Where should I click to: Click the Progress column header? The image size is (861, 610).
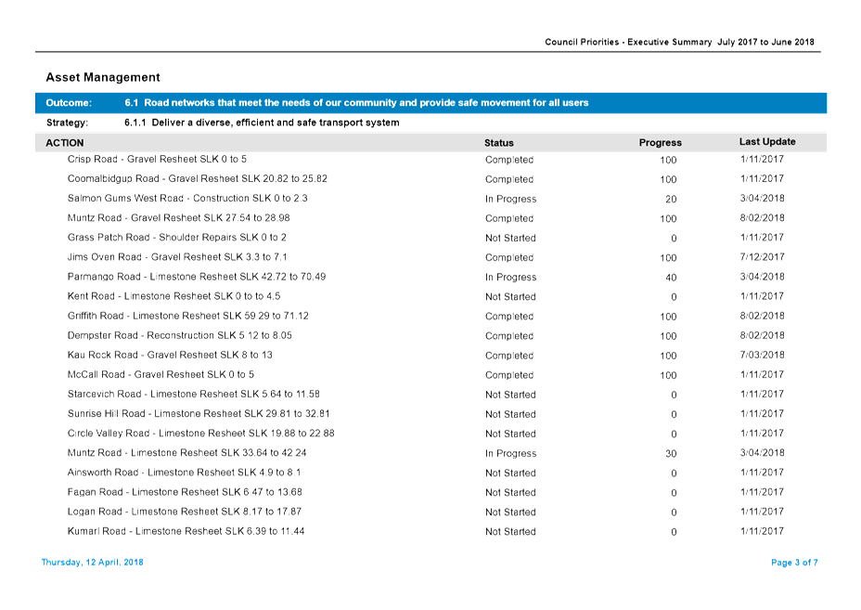tap(660, 142)
